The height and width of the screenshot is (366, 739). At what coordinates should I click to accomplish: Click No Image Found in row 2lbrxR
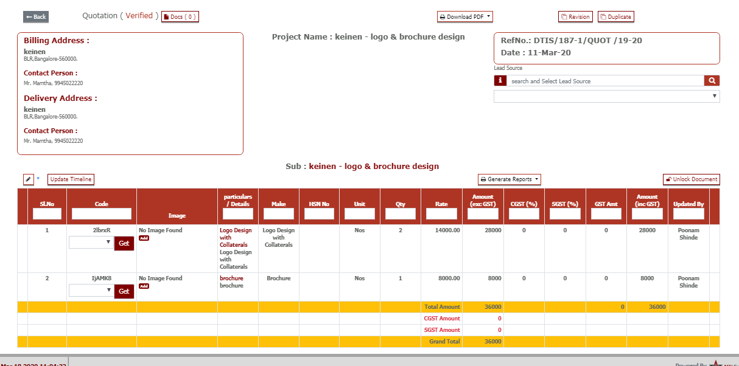(161, 230)
